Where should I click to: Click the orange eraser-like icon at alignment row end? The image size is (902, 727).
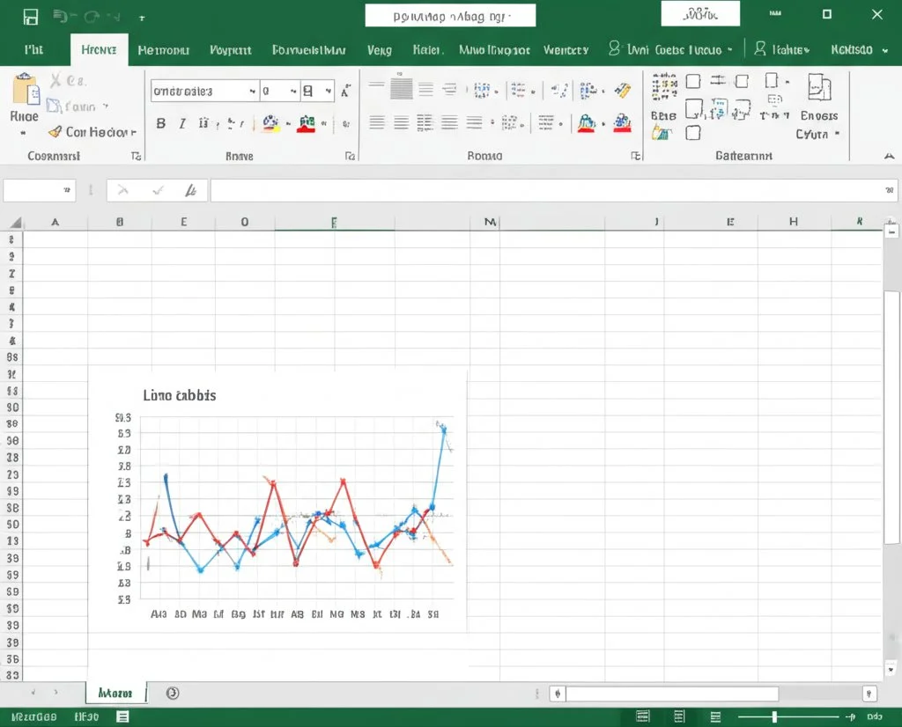tap(623, 90)
